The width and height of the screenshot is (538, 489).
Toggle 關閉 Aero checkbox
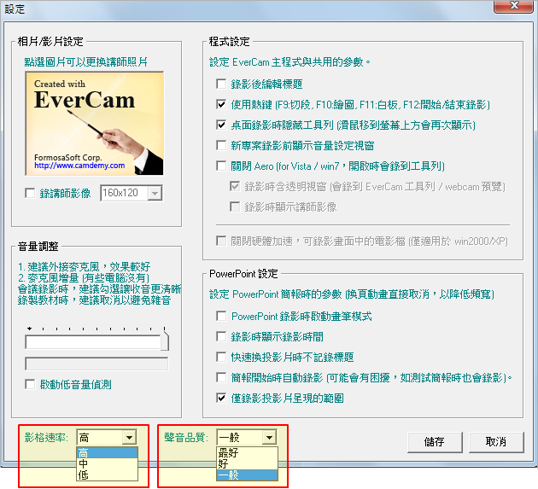pyautogui.click(x=221, y=166)
